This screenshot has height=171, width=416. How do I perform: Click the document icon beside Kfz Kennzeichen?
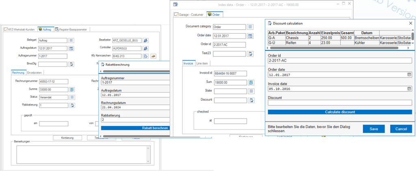(x=146, y=56)
